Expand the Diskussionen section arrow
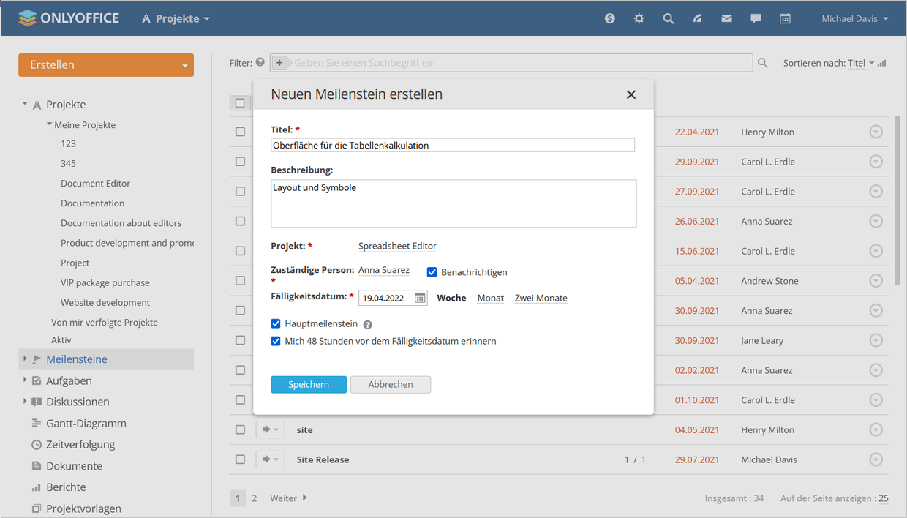 (x=25, y=401)
